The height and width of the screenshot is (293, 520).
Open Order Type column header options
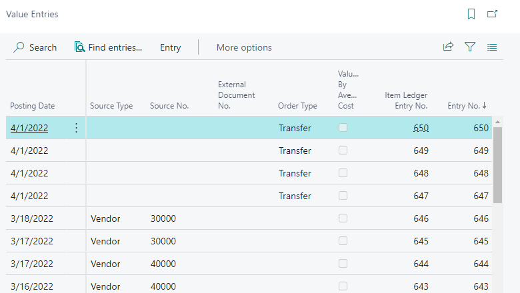click(297, 106)
